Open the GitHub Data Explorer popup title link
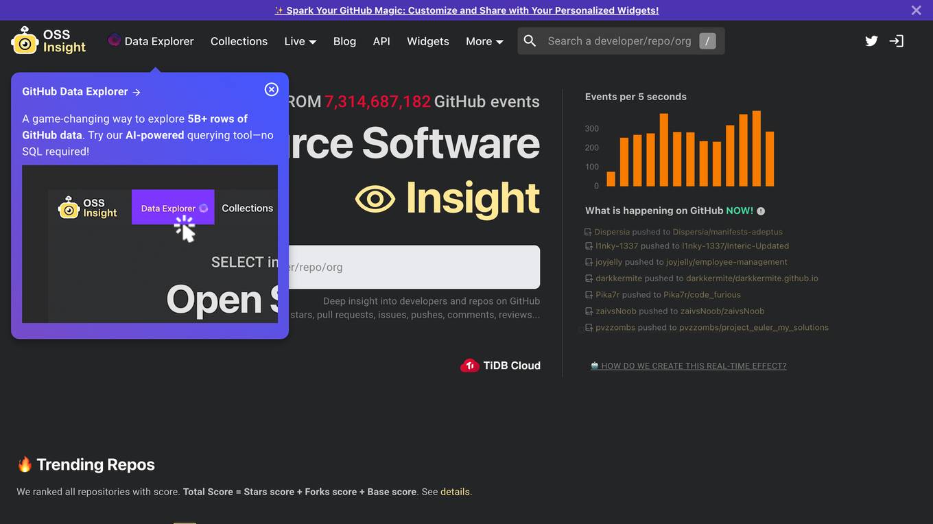The width and height of the screenshot is (933, 524). 81,92
